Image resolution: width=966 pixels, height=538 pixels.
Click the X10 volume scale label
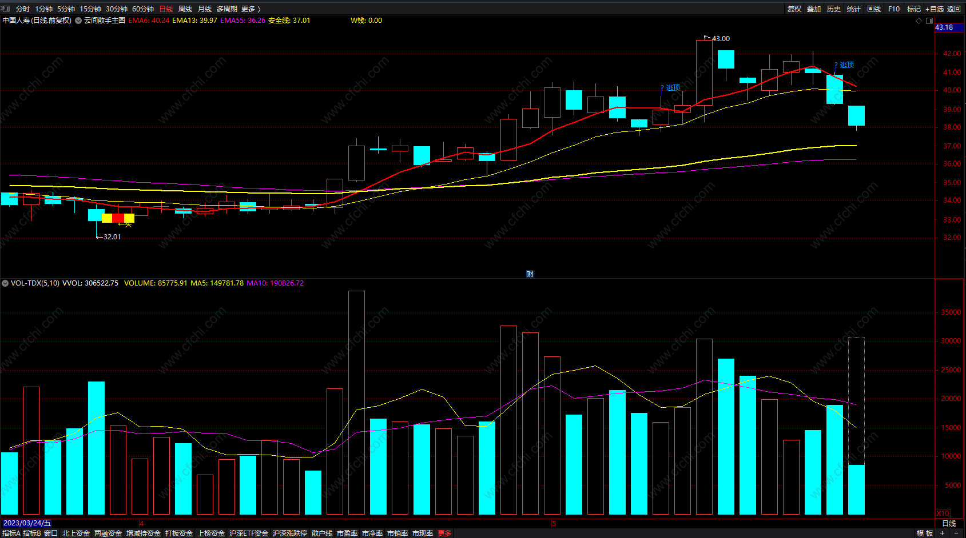943,513
